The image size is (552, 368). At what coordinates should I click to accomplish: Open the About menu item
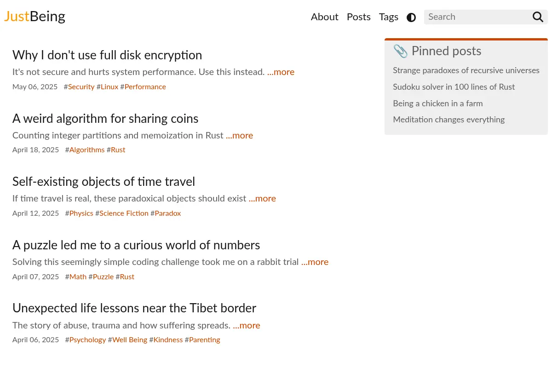(324, 17)
